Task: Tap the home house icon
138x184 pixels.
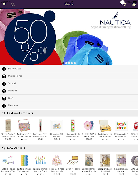Action: pyautogui.click(x=134, y=4)
